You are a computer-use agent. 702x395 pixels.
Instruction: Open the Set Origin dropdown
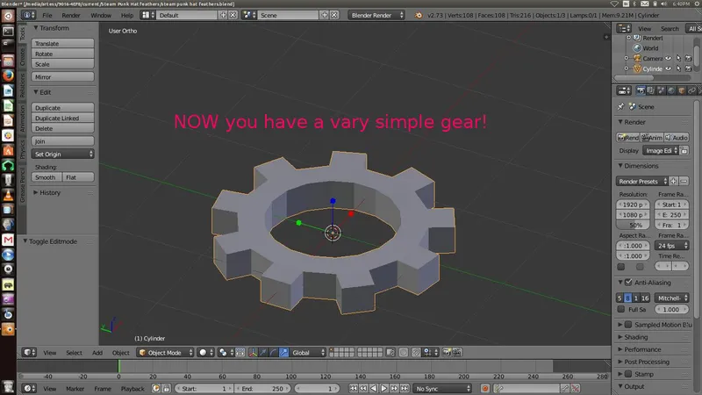pyautogui.click(x=63, y=154)
